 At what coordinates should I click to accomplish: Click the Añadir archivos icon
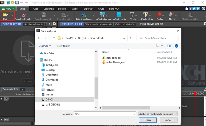pos(84,15)
